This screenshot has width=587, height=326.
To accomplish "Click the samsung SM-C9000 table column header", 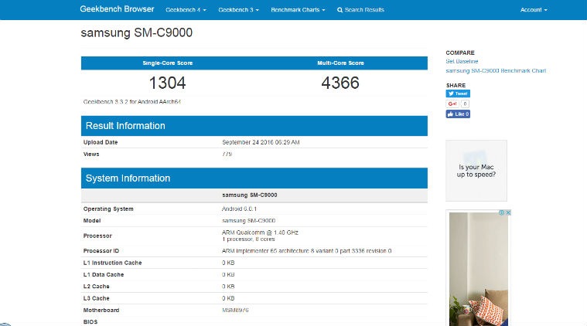I will (250, 195).
